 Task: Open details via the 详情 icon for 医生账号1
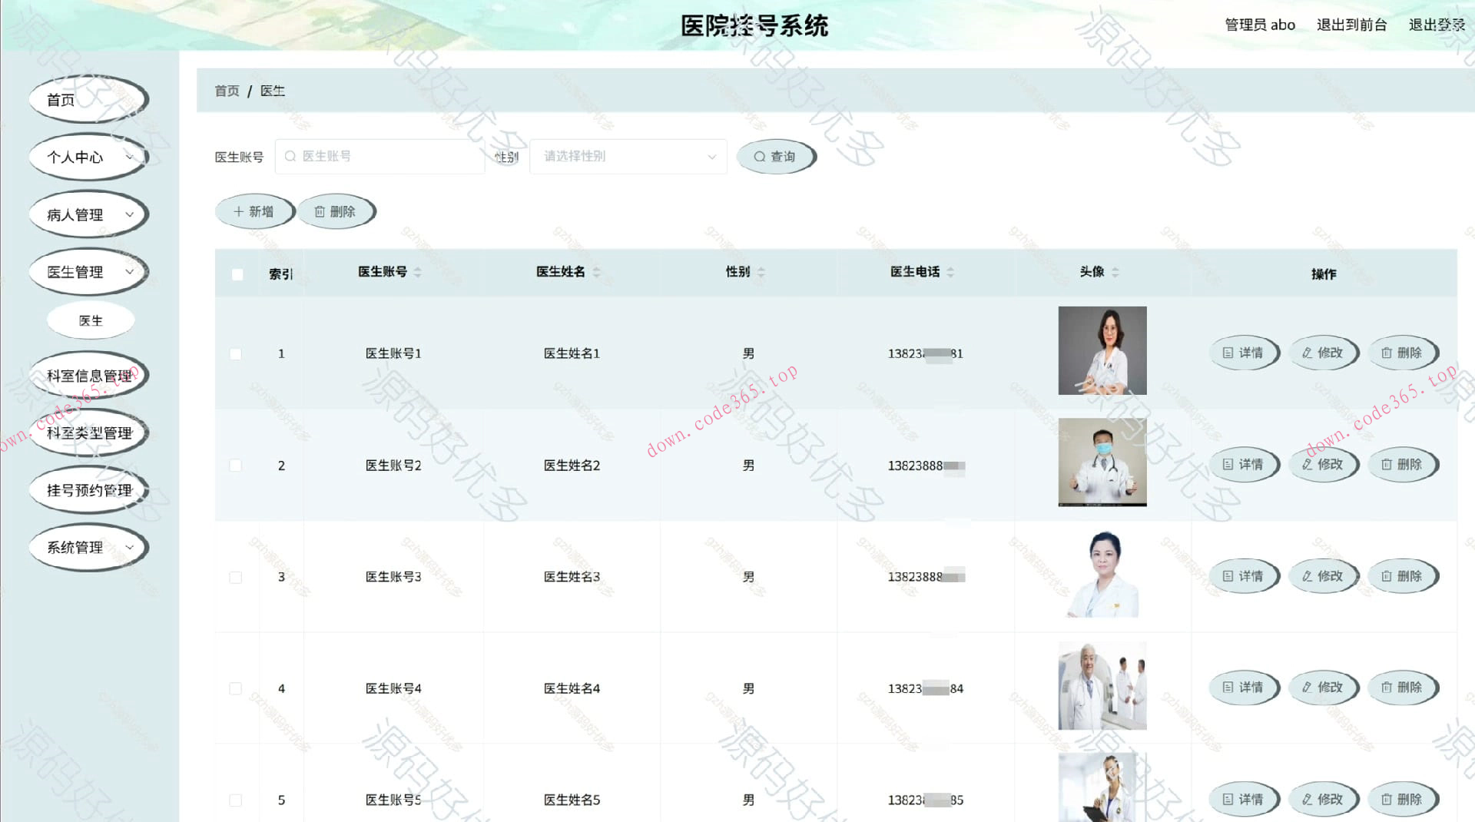[1229, 353]
